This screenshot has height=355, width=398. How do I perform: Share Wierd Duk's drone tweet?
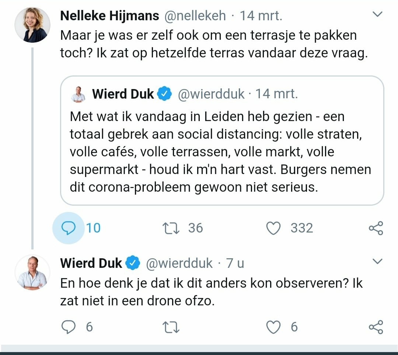376,327
